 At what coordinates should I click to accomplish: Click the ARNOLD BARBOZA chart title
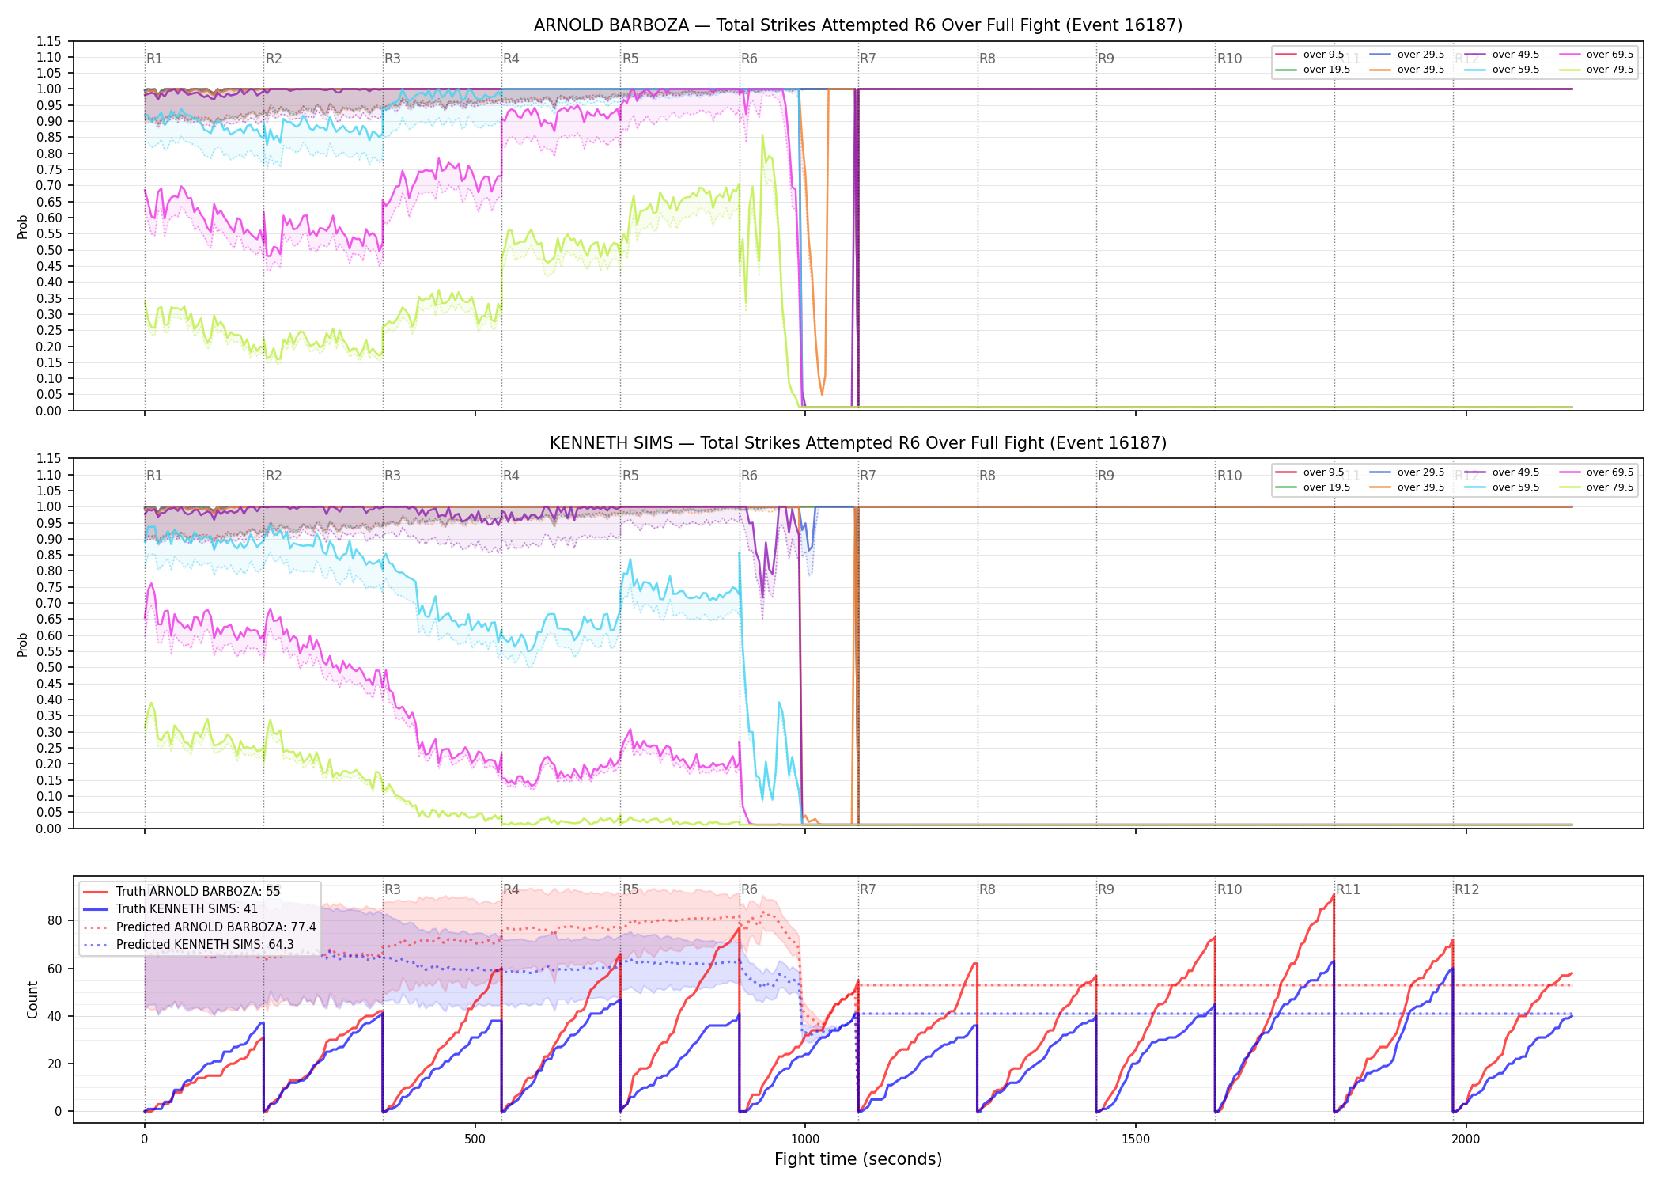point(858,25)
